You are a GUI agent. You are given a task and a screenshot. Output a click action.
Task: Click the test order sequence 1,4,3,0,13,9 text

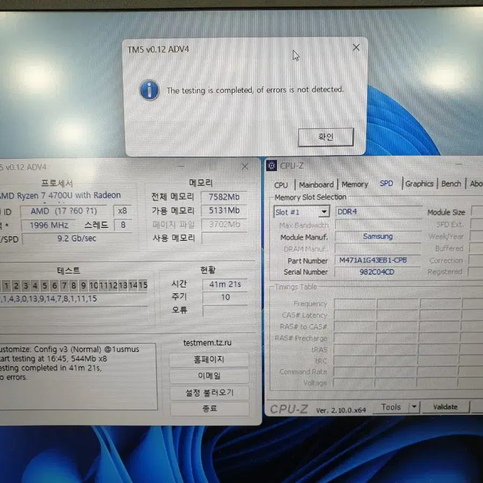(x=48, y=299)
